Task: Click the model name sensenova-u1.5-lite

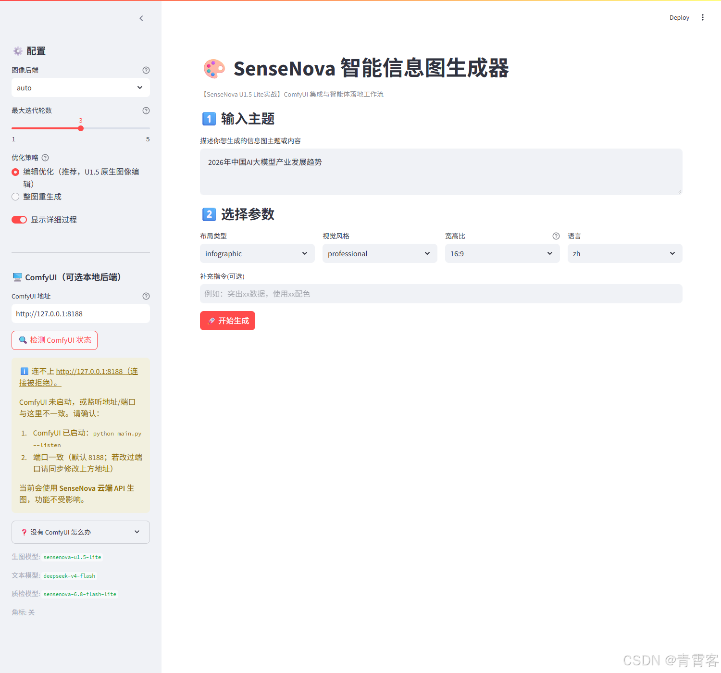Action: click(73, 557)
